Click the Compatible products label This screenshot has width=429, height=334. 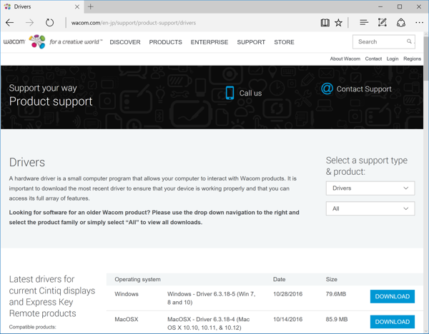coord(32,327)
